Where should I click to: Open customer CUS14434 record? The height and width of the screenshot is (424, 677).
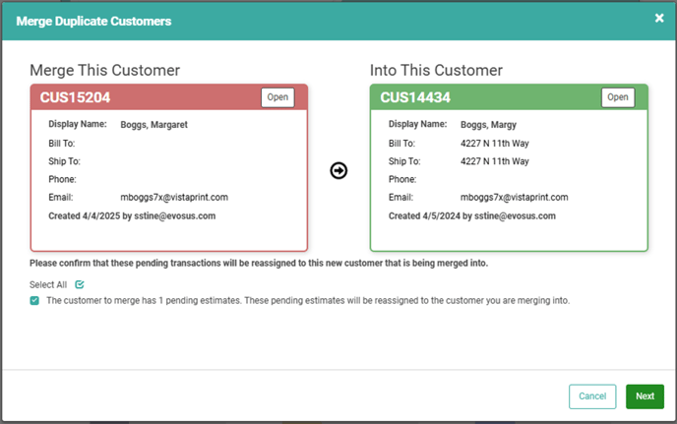(618, 97)
